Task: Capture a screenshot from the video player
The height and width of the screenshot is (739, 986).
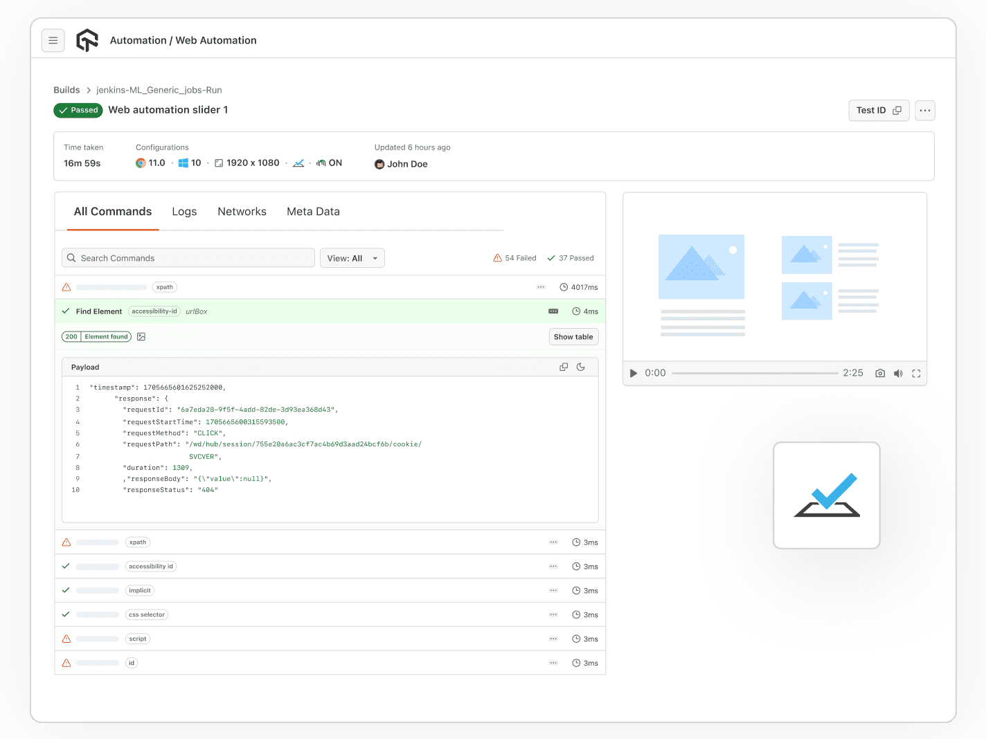Action: click(880, 373)
